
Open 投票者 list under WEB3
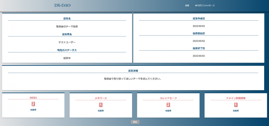33,110
